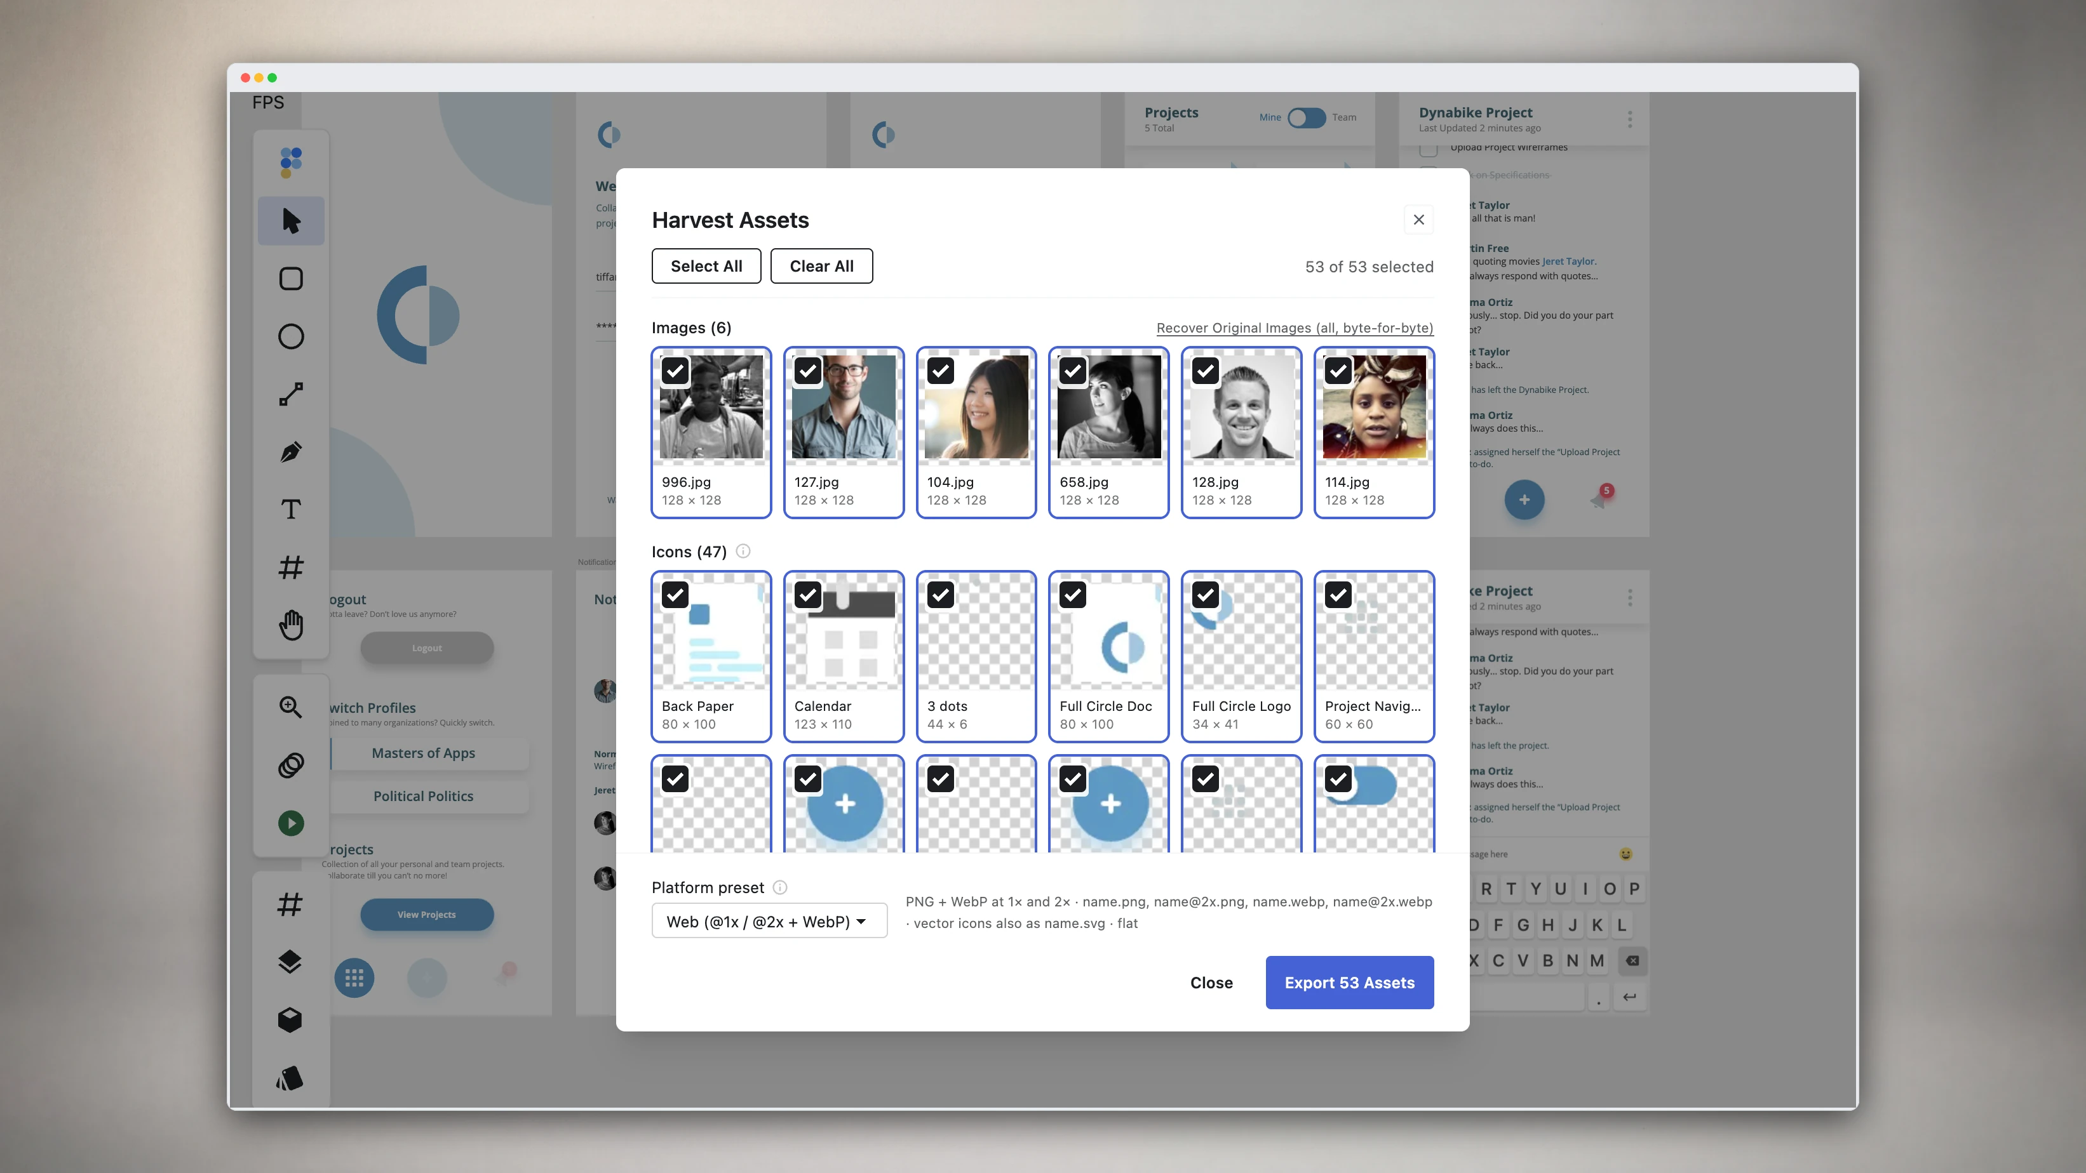The image size is (2086, 1173).
Task: Click the emoji smiley in the message field
Action: pos(1625,854)
